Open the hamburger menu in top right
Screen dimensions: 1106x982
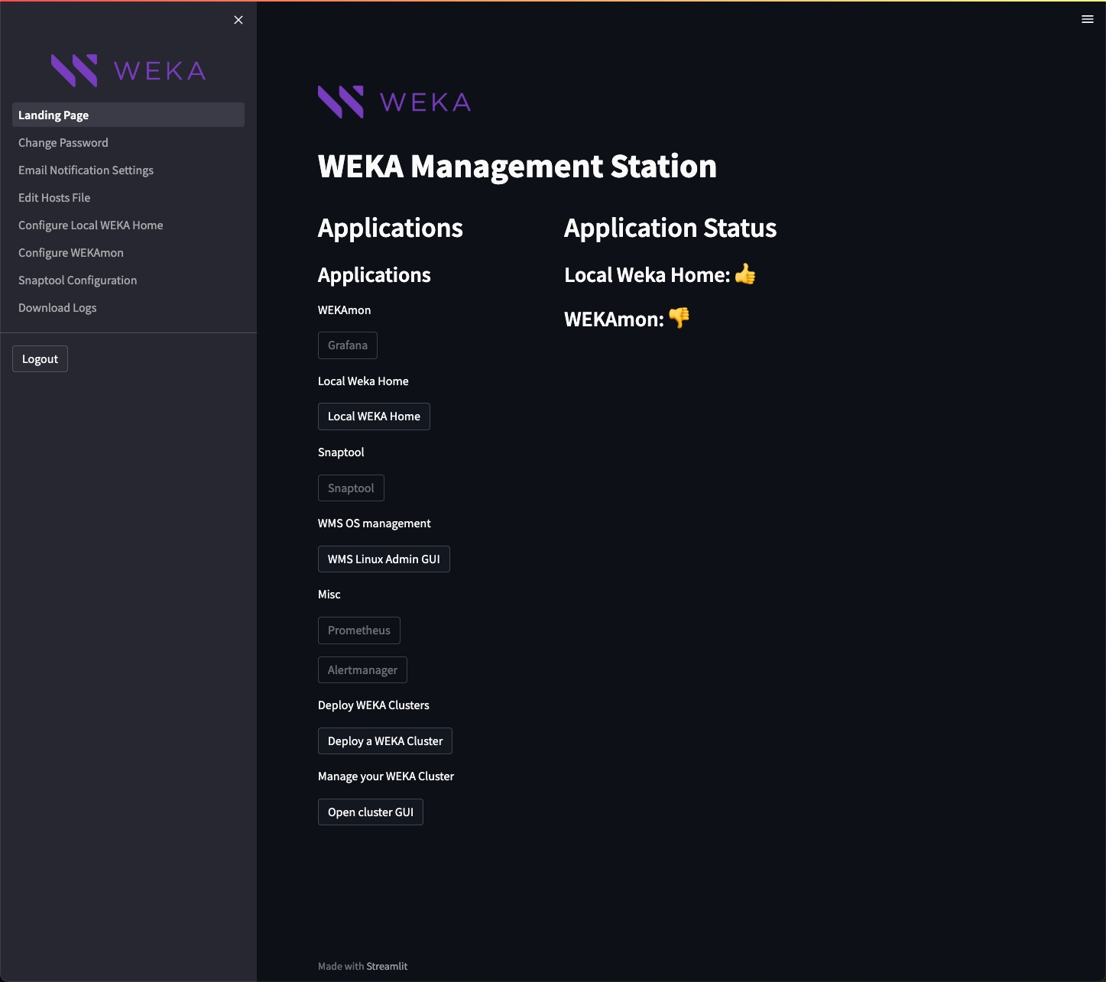tap(1087, 19)
